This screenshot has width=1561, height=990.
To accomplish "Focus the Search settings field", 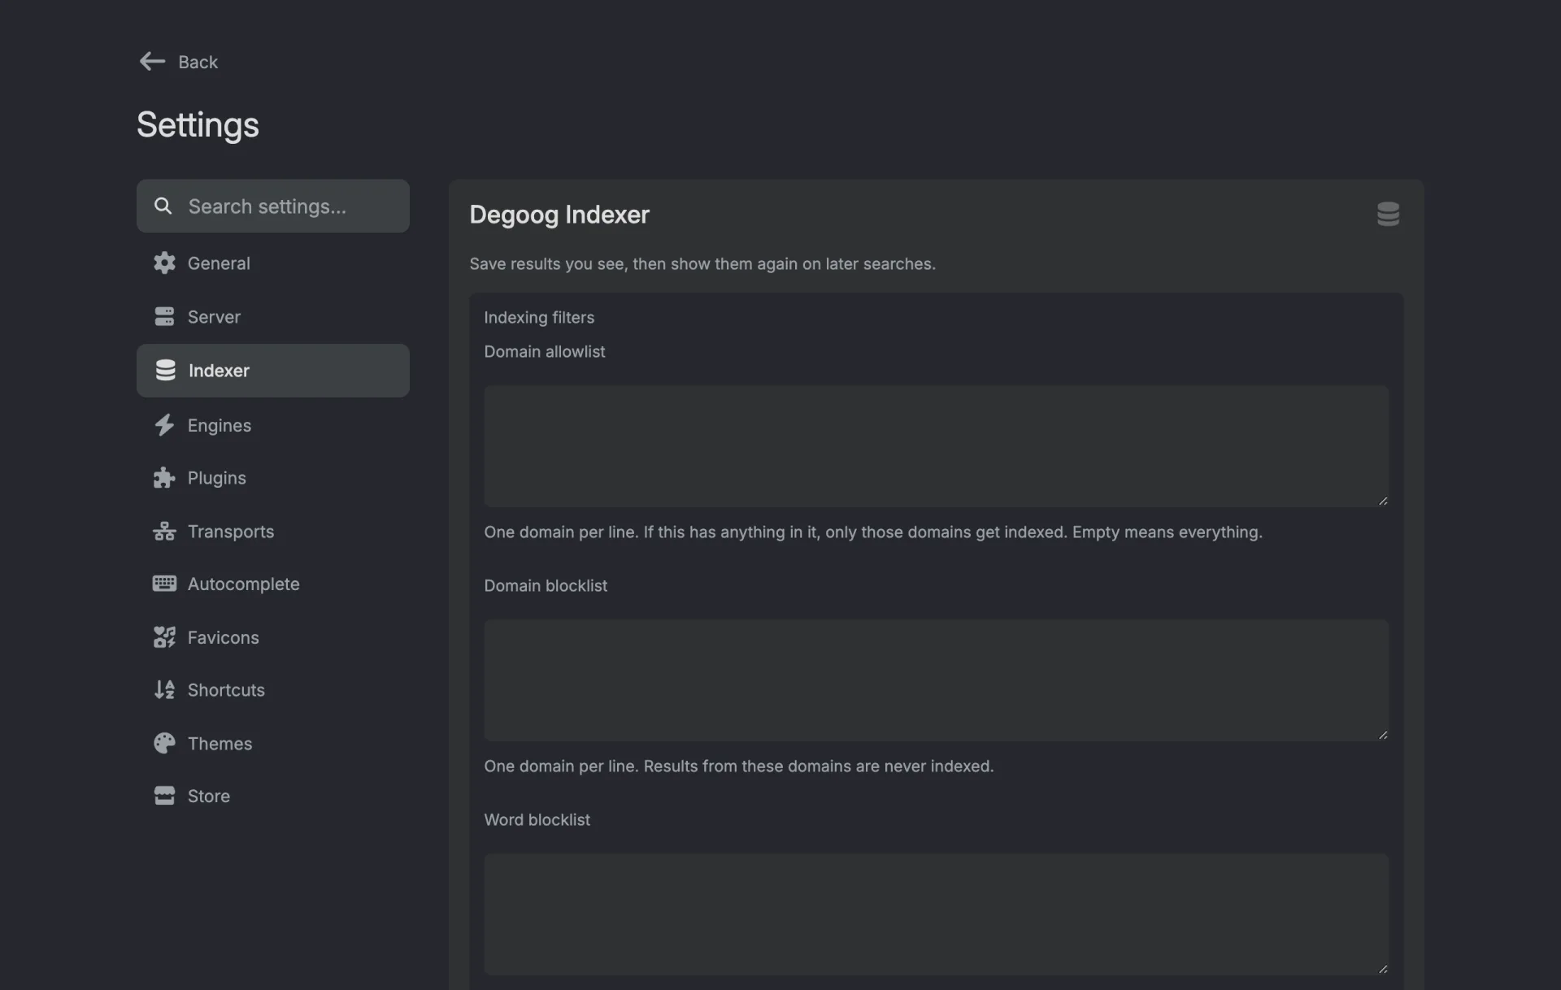I will click(x=273, y=206).
